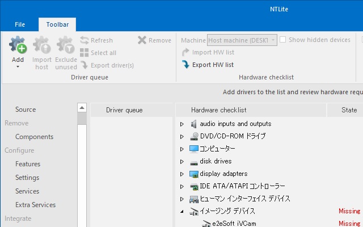Collapse the イメージング デバイス node
Screen dimensions: 363x227
pos(182,211)
